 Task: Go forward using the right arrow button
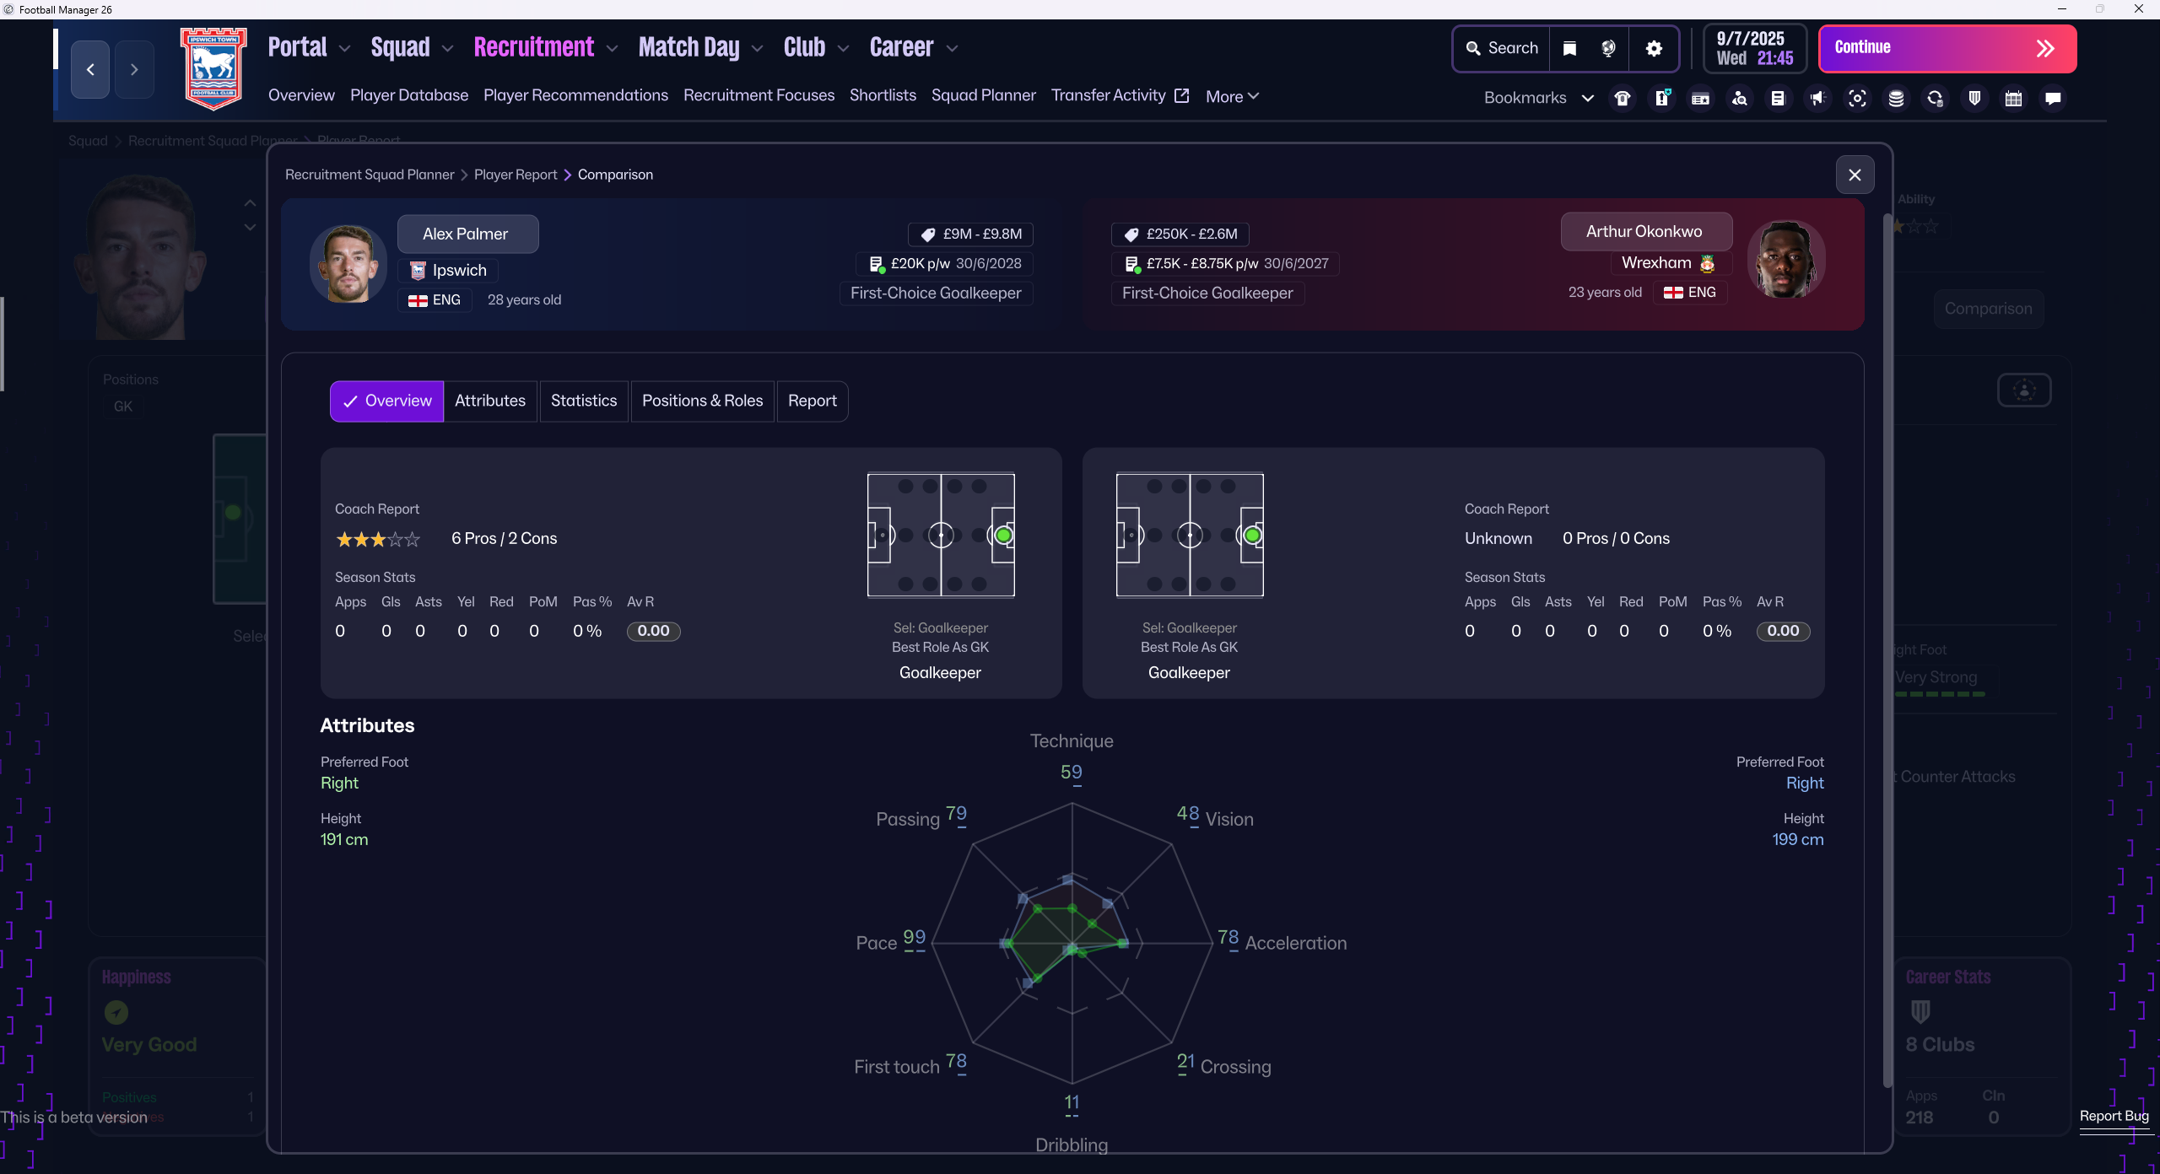pyautogui.click(x=134, y=69)
